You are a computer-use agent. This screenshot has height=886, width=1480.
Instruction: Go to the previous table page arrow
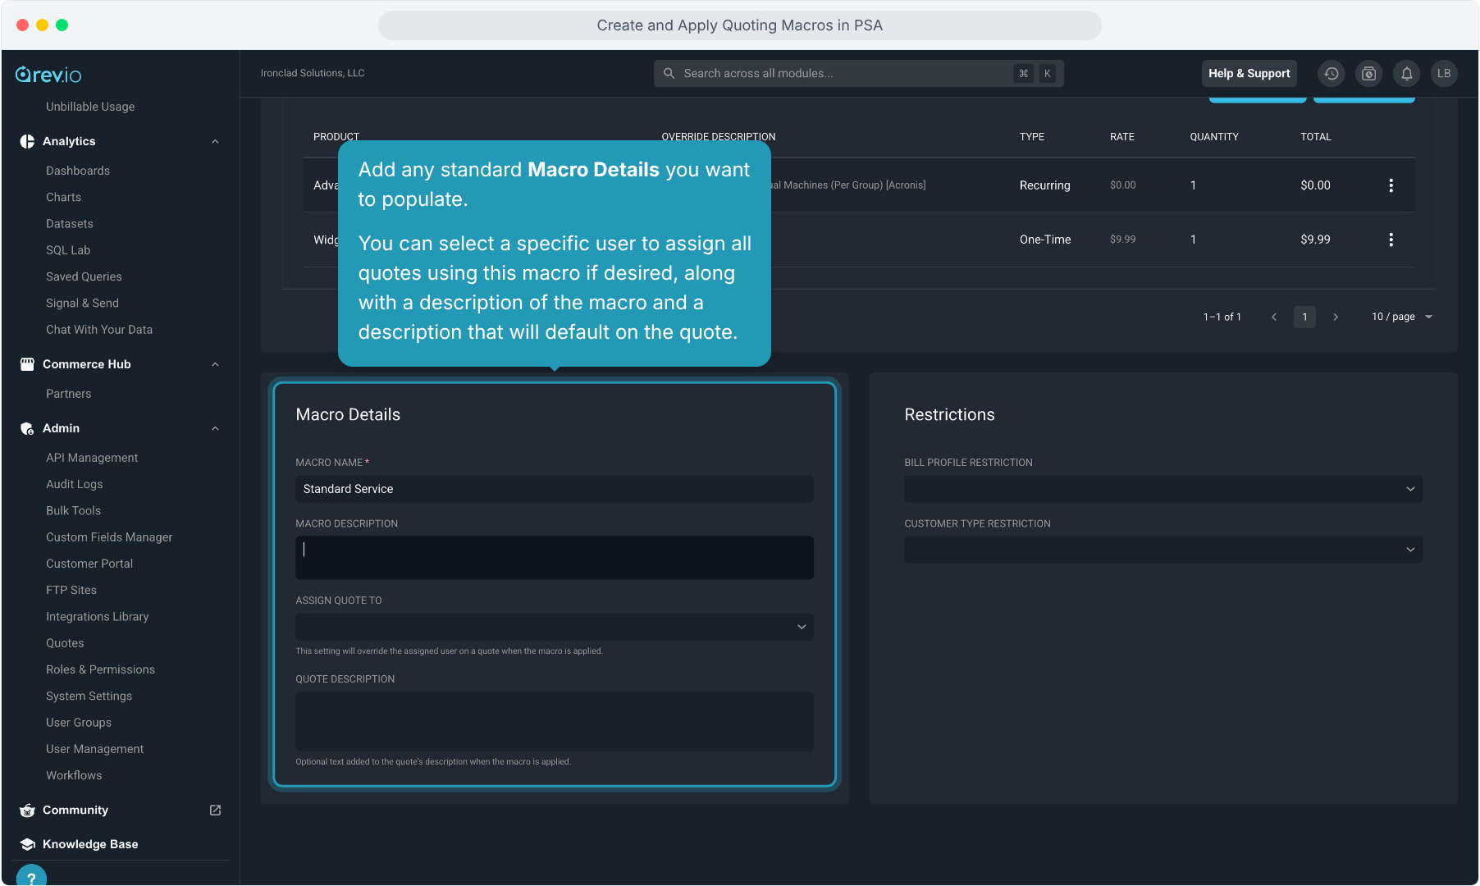pyautogui.click(x=1274, y=317)
